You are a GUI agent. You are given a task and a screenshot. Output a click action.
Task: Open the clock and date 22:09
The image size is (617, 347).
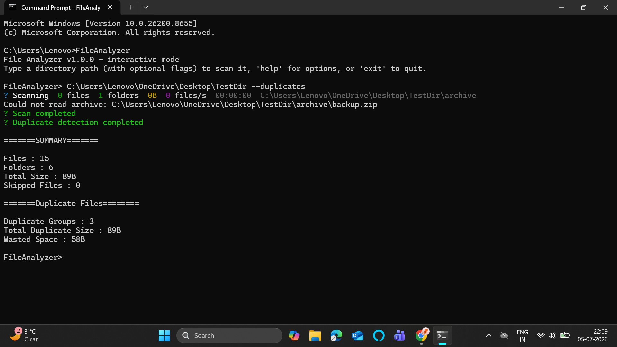coord(593,335)
